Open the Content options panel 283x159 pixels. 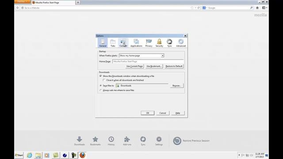click(123, 43)
